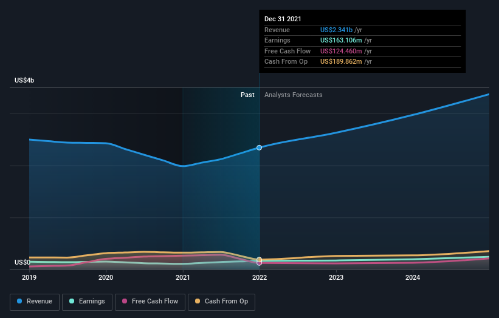Click the US$124.460m free cash flow value
The image size is (499, 318).
coord(341,51)
